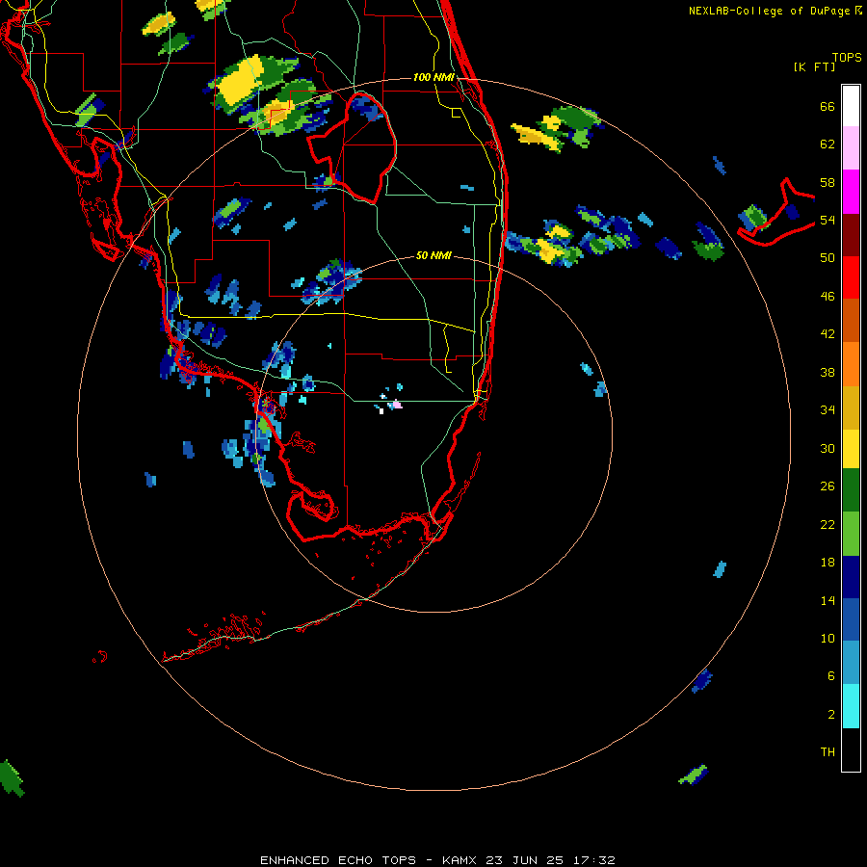The width and height of the screenshot is (867, 867).
Task: Click the dark red swatch near 50
Action: [x=851, y=235]
